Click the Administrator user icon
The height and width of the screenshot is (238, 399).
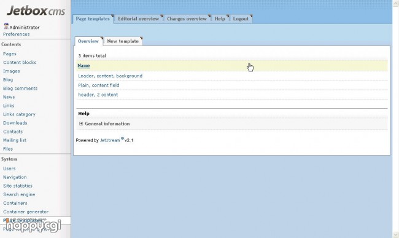pyautogui.click(x=6, y=26)
